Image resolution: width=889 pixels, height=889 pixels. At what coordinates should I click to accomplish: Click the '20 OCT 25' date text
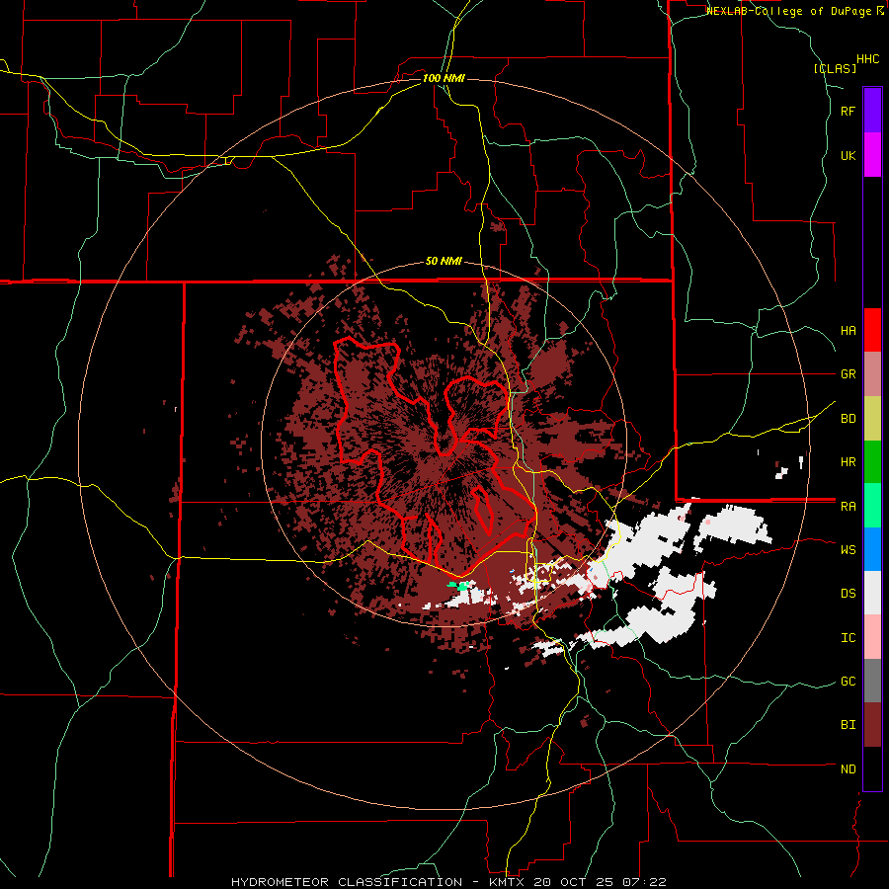pos(573,882)
